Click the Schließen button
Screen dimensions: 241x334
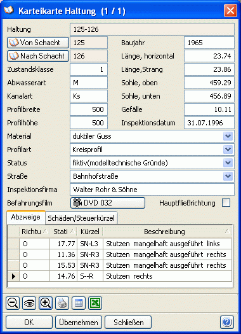128,323
